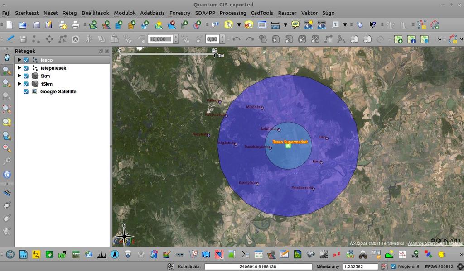Open the select features tool dropdown arrow
464x271 pixels.
tap(239, 25)
